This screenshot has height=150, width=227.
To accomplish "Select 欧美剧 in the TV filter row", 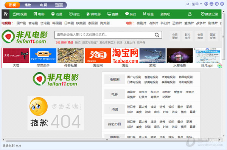I will tap(81, 23).
